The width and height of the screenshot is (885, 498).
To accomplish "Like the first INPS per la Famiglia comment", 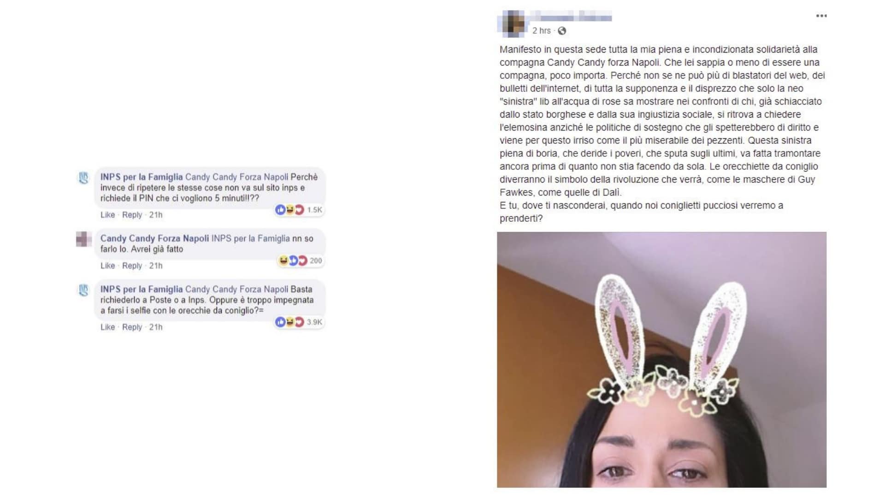I will click(108, 215).
